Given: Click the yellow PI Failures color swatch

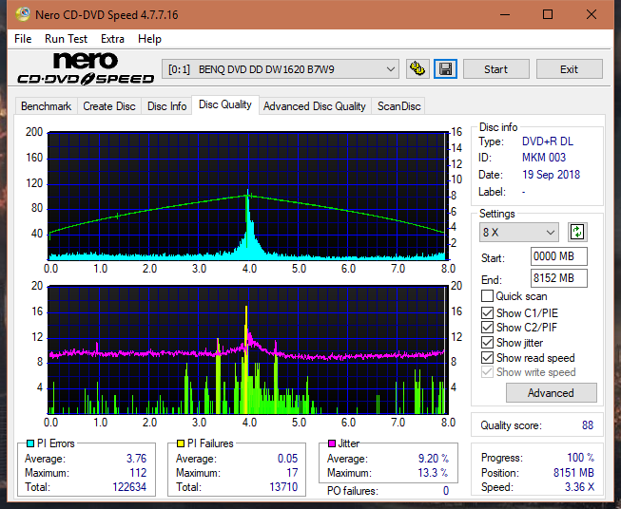Looking at the screenshot, I should (181, 443).
